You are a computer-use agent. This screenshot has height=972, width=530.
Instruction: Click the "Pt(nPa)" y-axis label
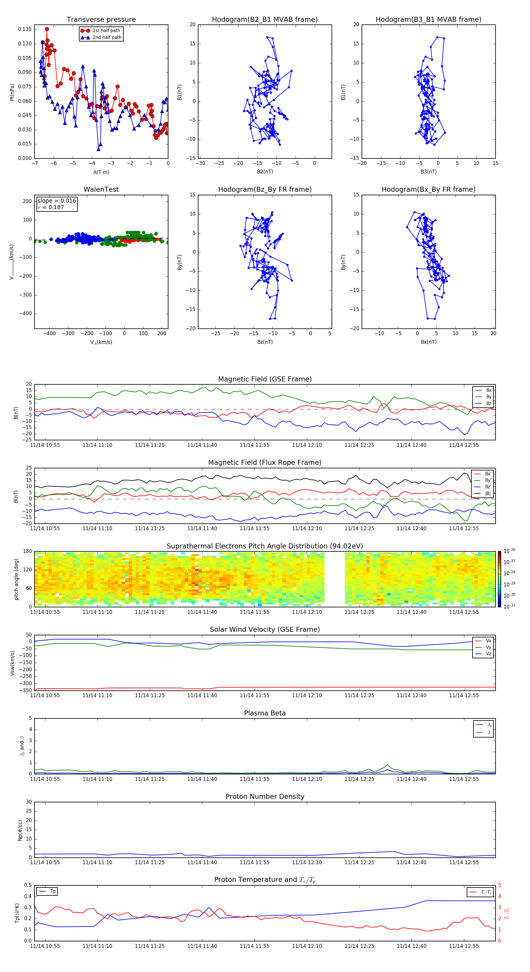click(x=12, y=92)
